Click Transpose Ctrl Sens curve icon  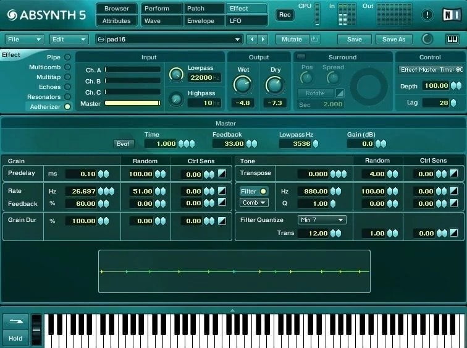(x=453, y=174)
